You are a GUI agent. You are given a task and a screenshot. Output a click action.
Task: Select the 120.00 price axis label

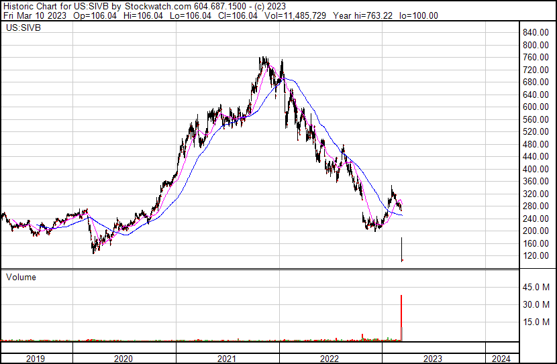click(536, 256)
